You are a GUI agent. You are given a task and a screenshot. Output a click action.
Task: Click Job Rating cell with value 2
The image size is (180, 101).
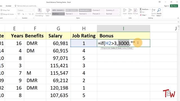(84, 81)
